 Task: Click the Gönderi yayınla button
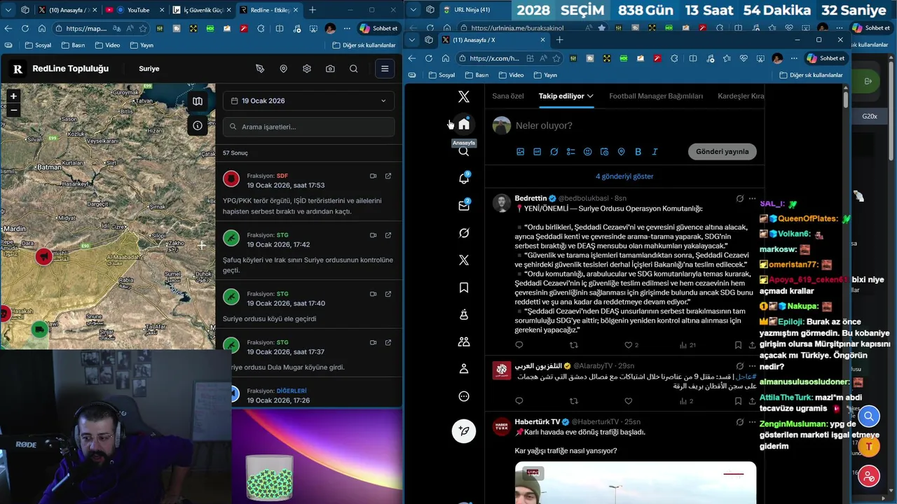722,152
